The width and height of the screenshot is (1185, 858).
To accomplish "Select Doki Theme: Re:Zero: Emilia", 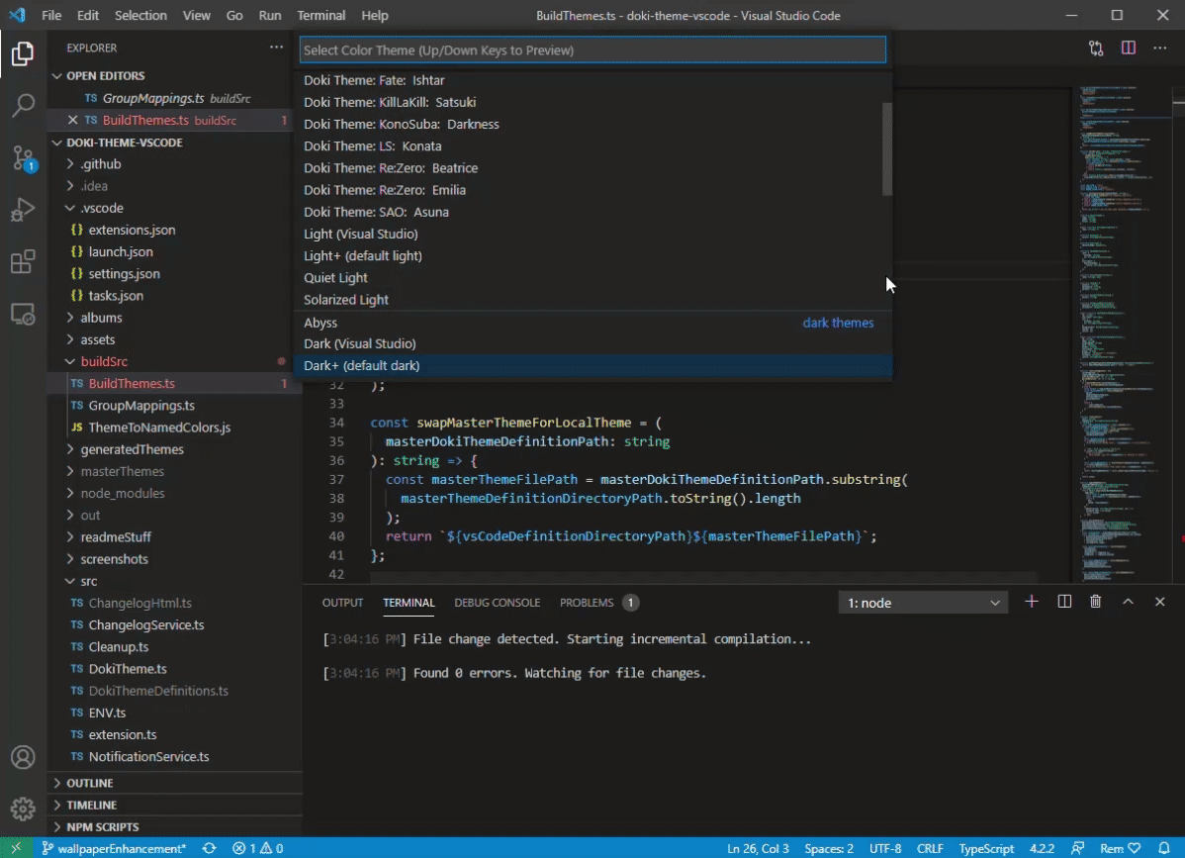I will (592, 190).
